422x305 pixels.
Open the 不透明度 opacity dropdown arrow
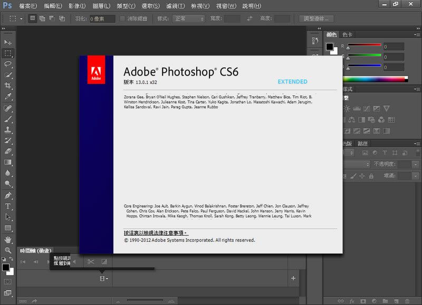click(416, 164)
